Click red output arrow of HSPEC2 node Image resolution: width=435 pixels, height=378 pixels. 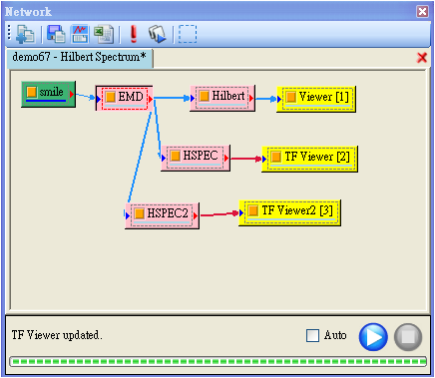click(196, 216)
